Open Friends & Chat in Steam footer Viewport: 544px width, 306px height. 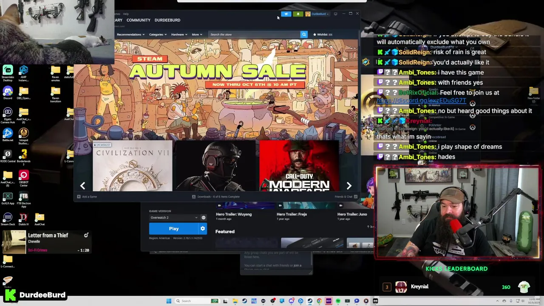pyautogui.click(x=346, y=197)
